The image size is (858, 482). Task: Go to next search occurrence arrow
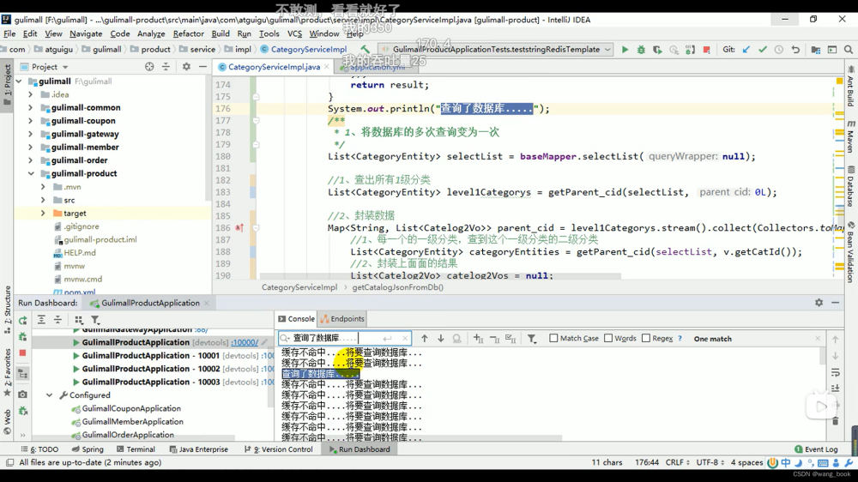pos(440,339)
